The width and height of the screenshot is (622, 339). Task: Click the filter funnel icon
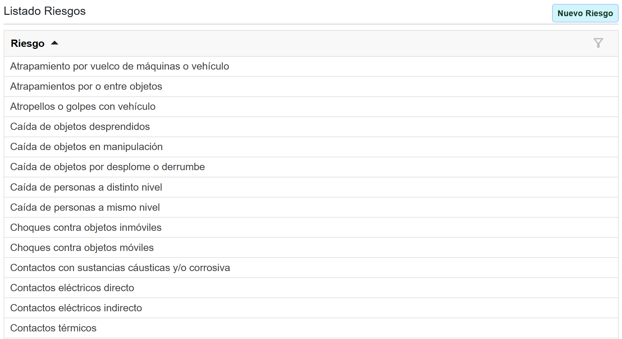coord(598,43)
